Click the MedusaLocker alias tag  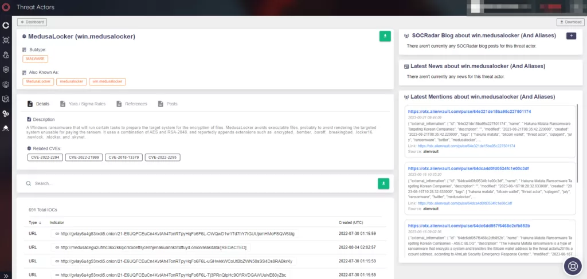[38, 81]
